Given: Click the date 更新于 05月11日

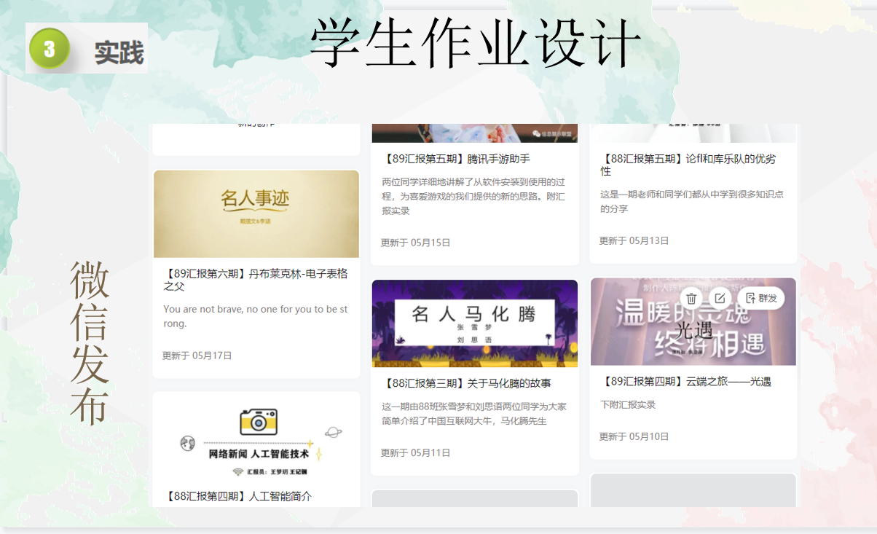Looking at the screenshot, I should pos(416,452).
